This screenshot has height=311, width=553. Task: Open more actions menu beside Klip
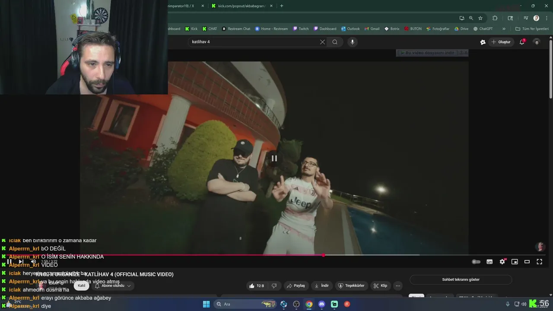point(398,286)
